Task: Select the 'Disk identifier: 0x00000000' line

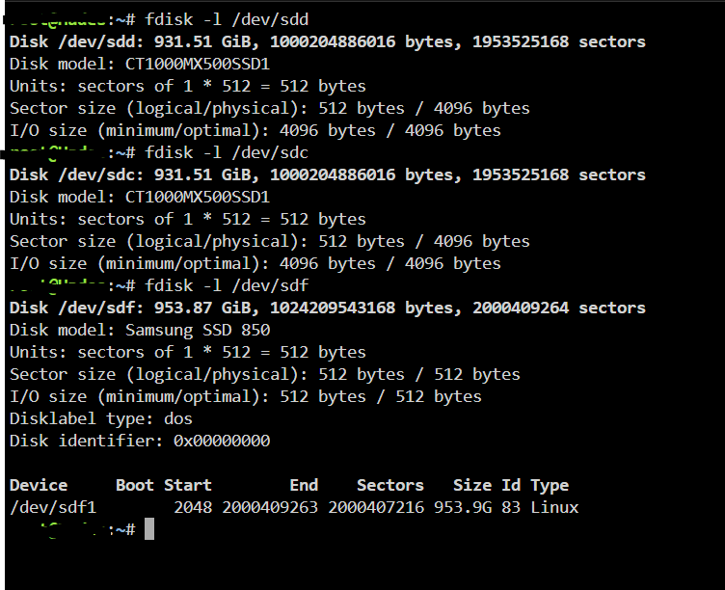Action: 140,442
